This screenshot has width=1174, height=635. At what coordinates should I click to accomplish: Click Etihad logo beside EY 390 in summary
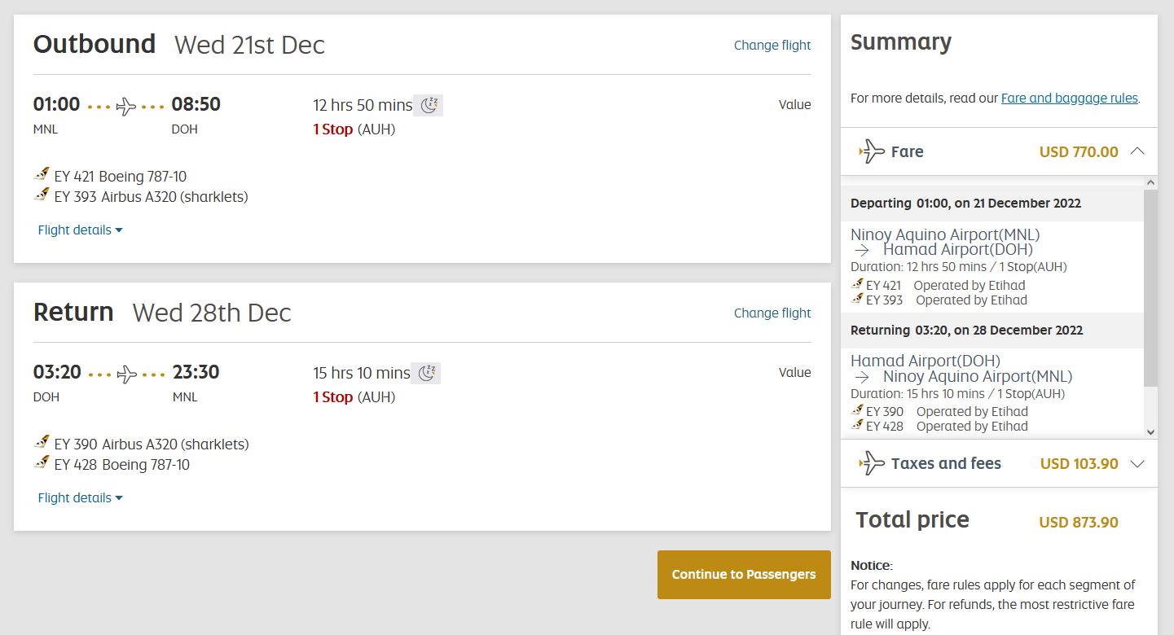(857, 411)
